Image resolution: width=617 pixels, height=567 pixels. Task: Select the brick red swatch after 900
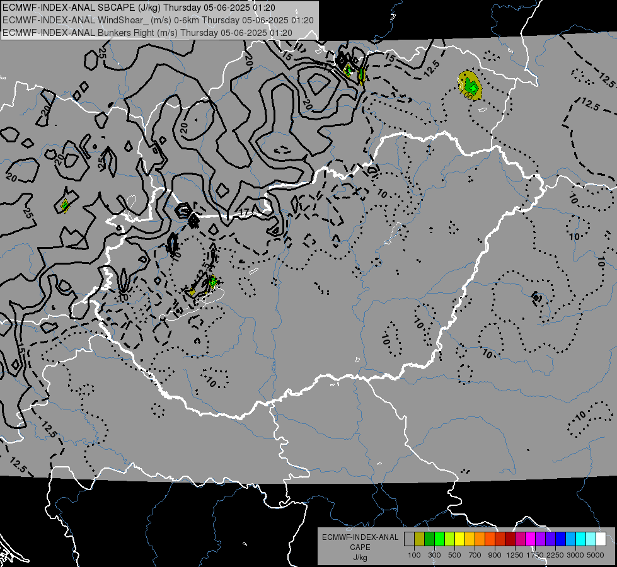click(x=500, y=539)
